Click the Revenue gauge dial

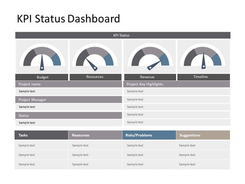150,57
